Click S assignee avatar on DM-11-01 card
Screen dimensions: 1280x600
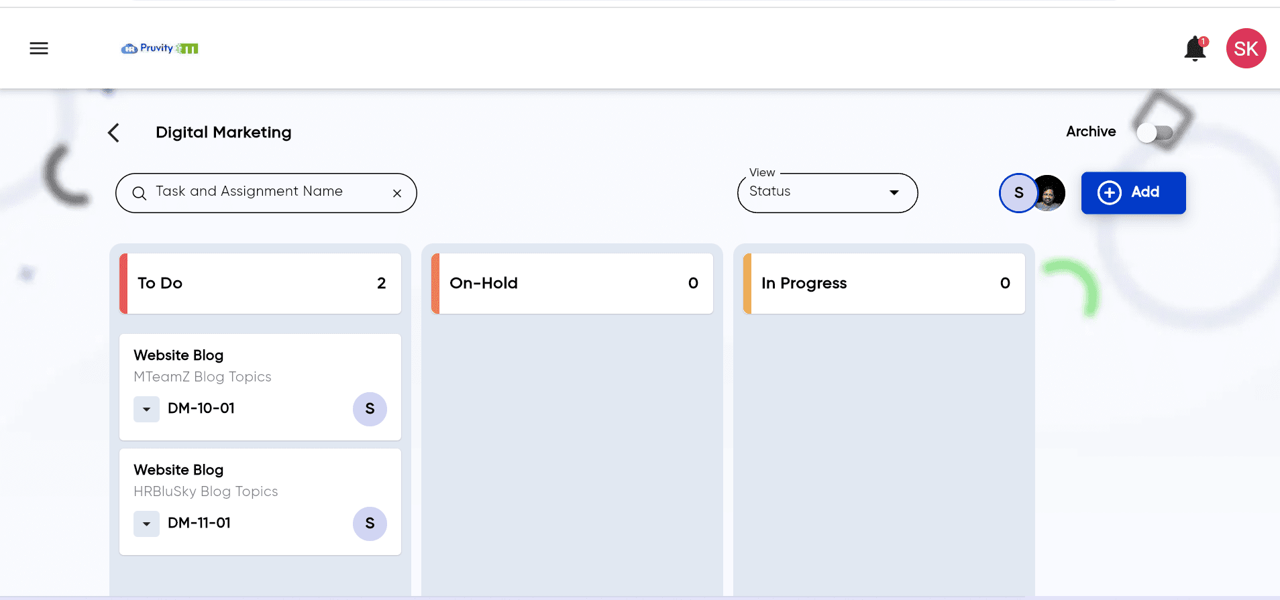[370, 524]
